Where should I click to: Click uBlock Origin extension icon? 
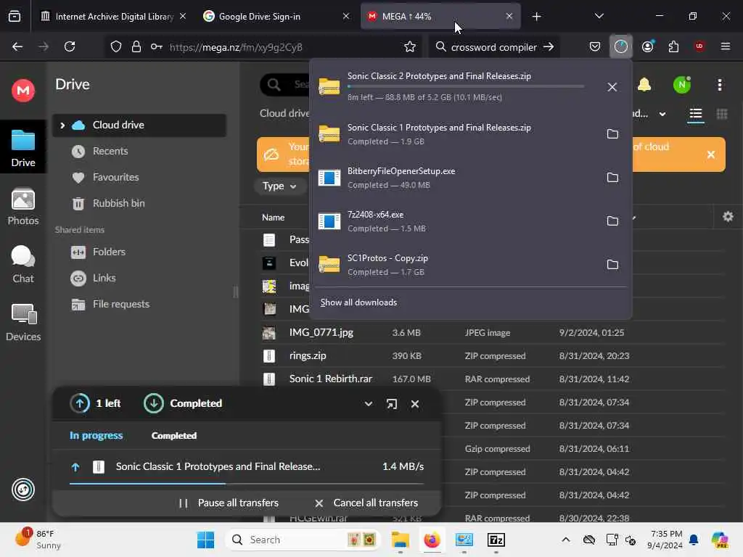tap(699, 46)
